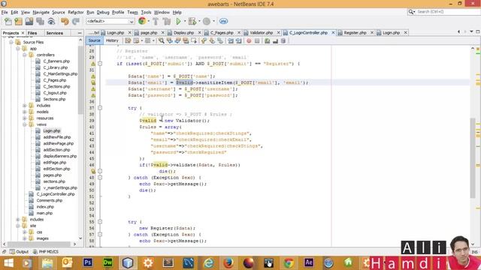Click the New File toolbar icon
The height and width of the screenshot is (270, 481).
(8, 22)
